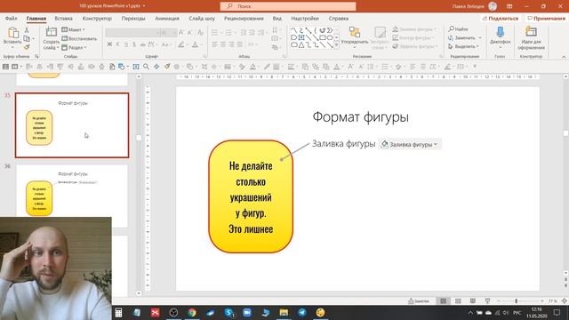Start slideshow from status bar icon
This screenshot has height=320, width=569.
coord(487,300)
